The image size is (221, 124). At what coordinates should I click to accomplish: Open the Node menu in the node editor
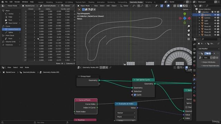pos(27,68)
